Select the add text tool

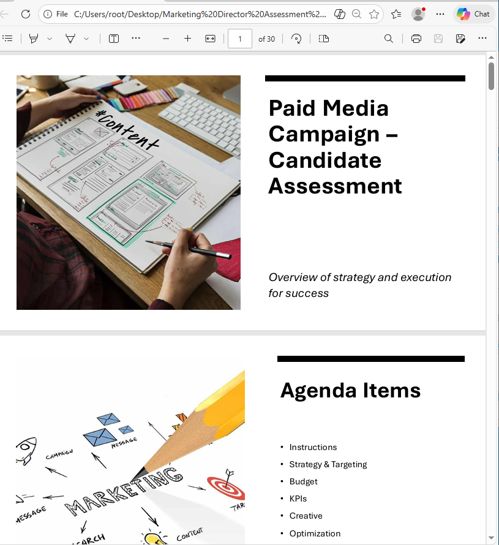click(x=113, y=38)
